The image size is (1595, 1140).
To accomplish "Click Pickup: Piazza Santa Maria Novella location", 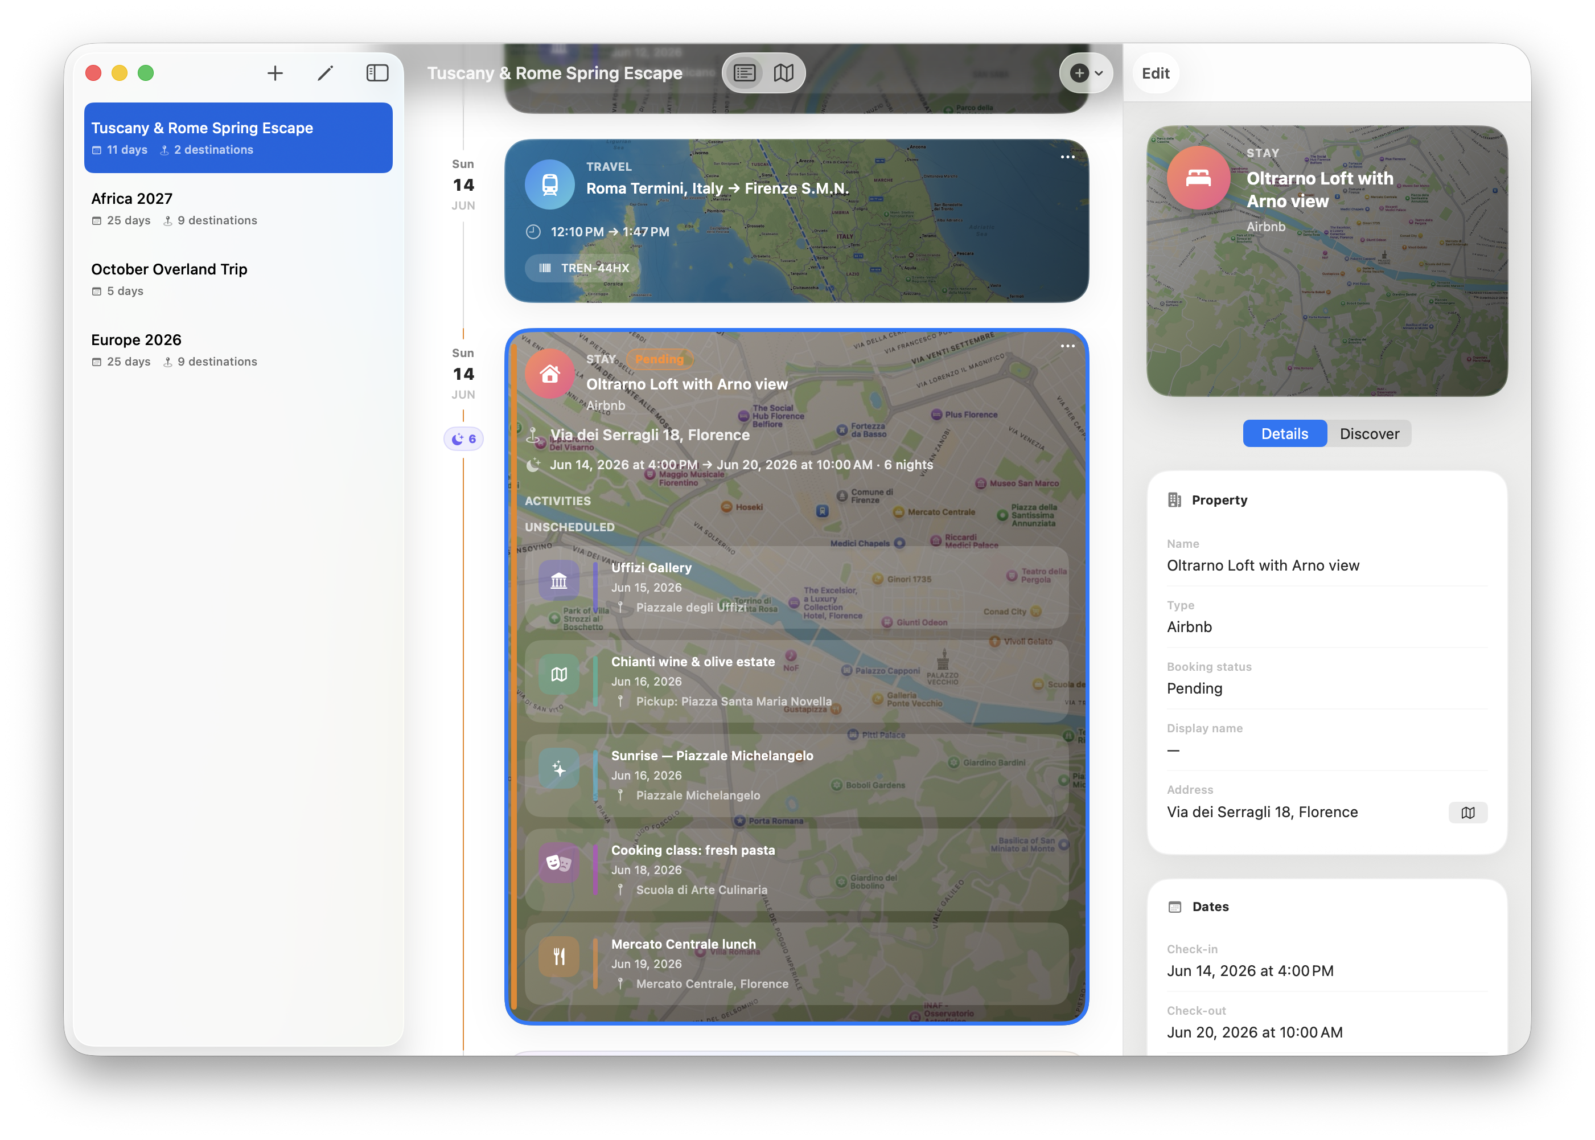I will pyautogui.click(x=733, y=702).
